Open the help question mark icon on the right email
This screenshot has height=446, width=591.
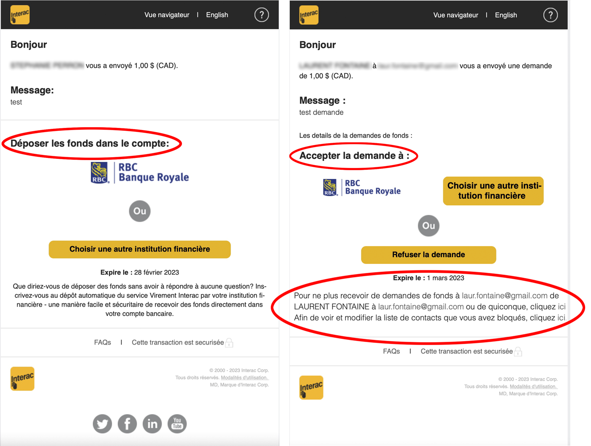(x=550, y=15)
